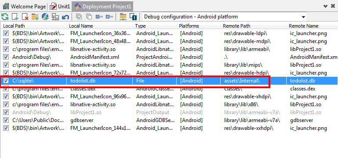
Task: Click the network folder Change Remote Path icon
Action: 123,17
